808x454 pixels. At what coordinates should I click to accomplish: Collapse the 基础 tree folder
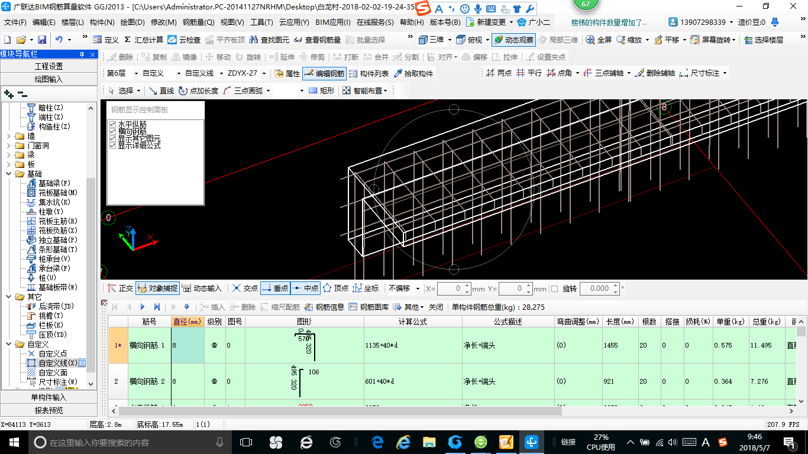tap(9, 174)
